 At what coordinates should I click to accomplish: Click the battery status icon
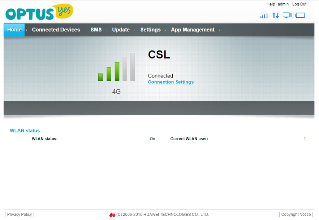(x=300, y=15)
